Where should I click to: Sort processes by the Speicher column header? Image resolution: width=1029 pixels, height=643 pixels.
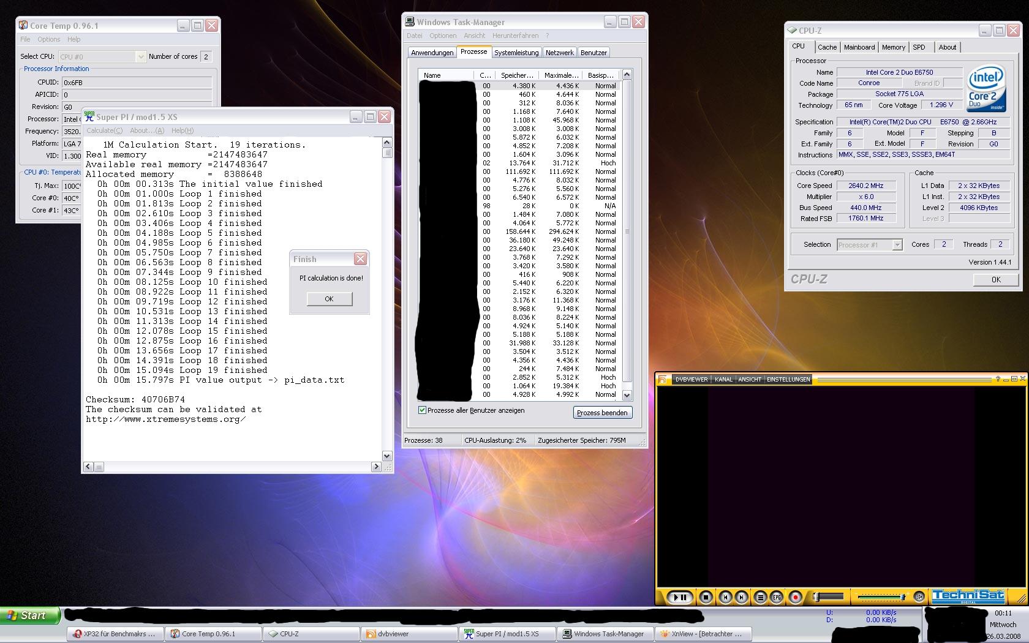(x=517, y=75)
